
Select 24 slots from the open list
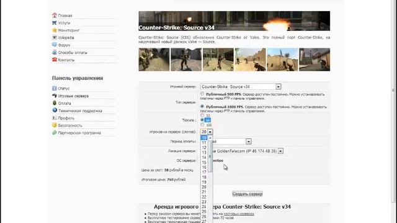[x=204, y=207]
